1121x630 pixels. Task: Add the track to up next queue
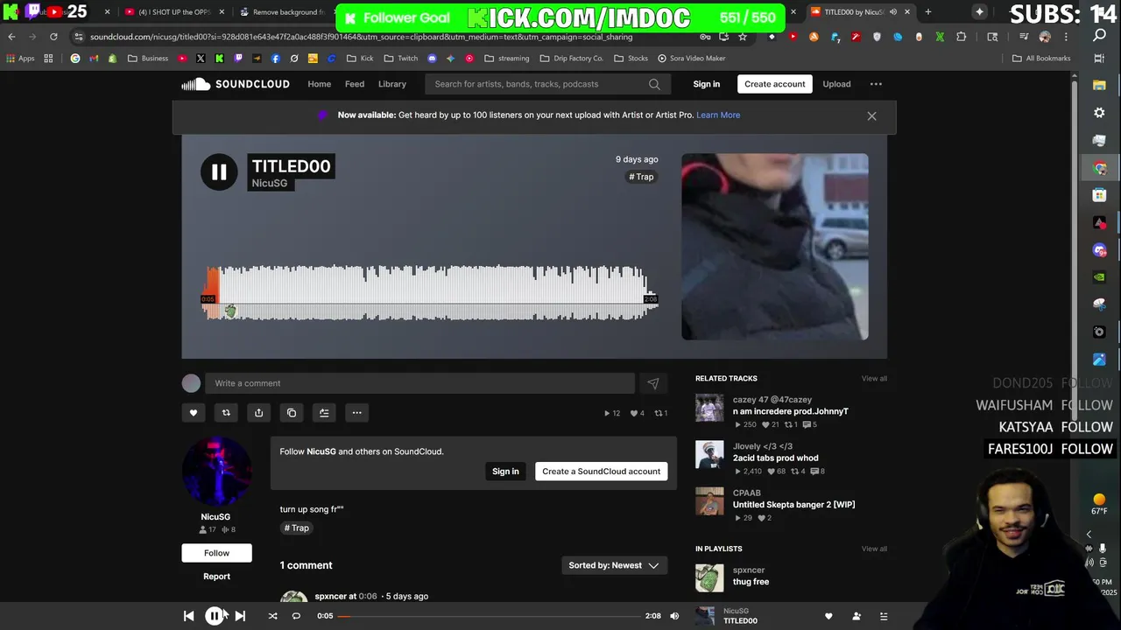pyautogui.click(x=324, y=413)
